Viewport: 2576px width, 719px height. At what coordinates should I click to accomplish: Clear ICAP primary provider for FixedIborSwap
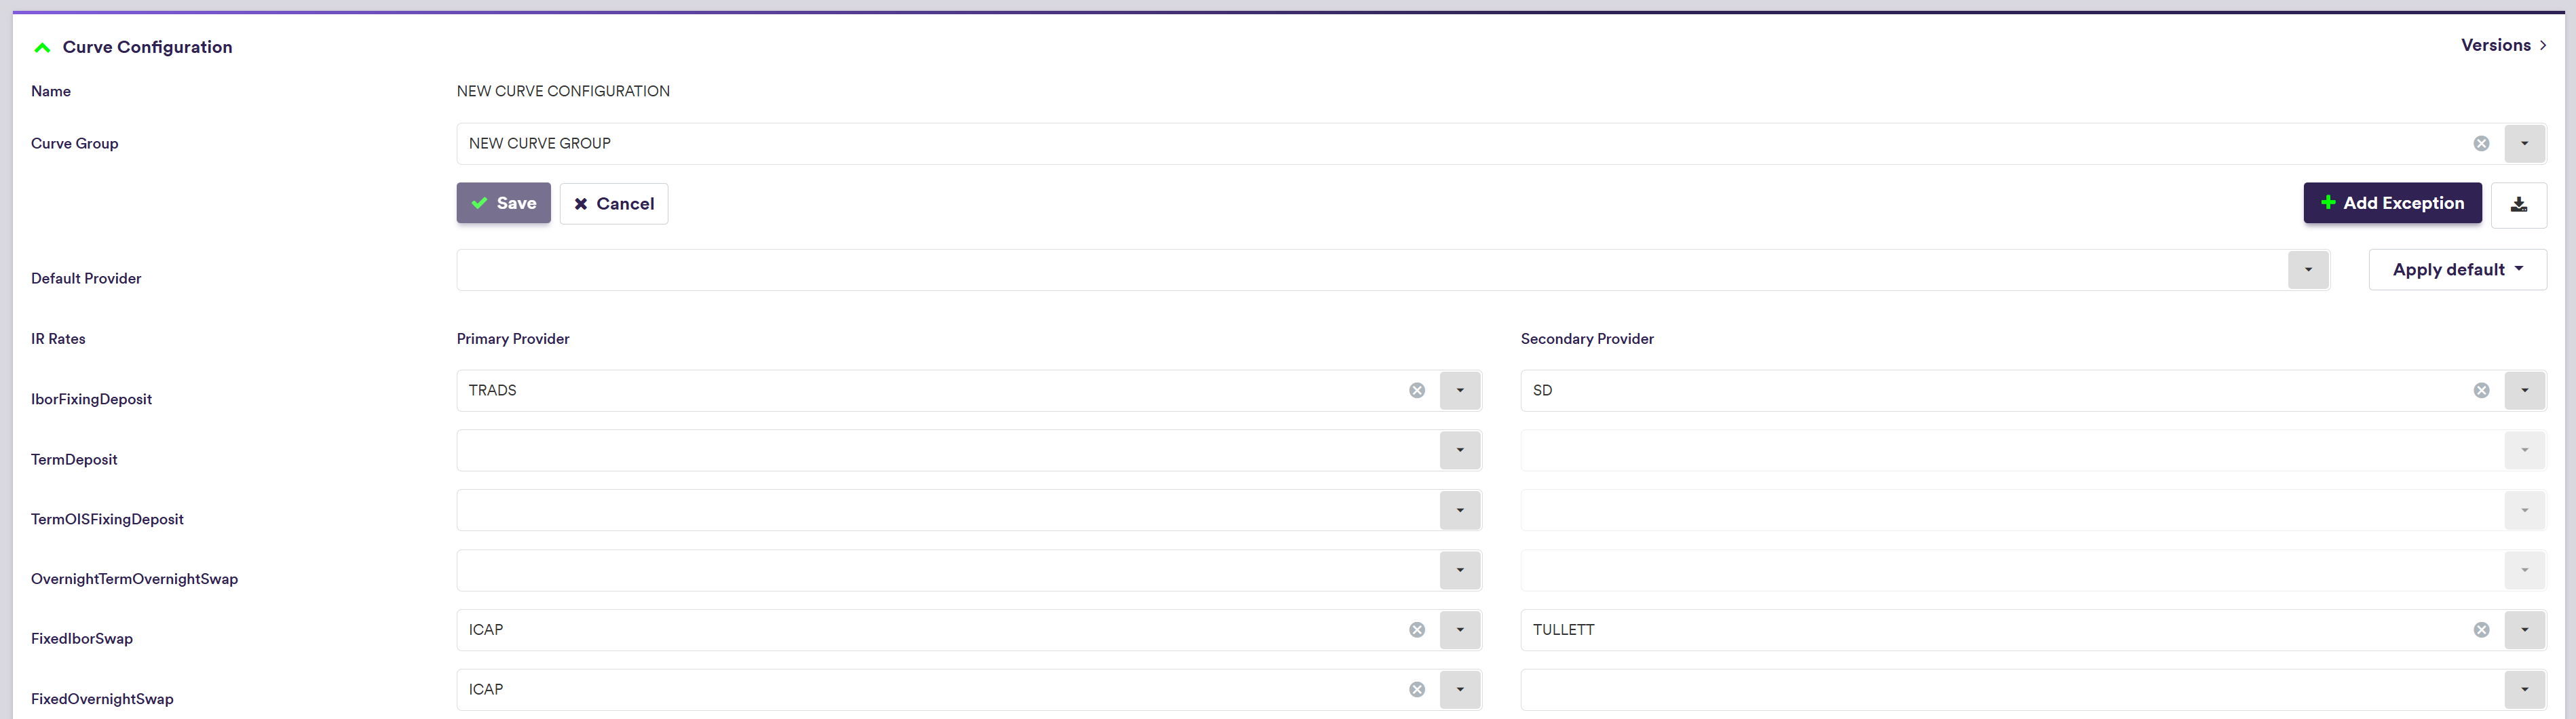(1417, 630)
